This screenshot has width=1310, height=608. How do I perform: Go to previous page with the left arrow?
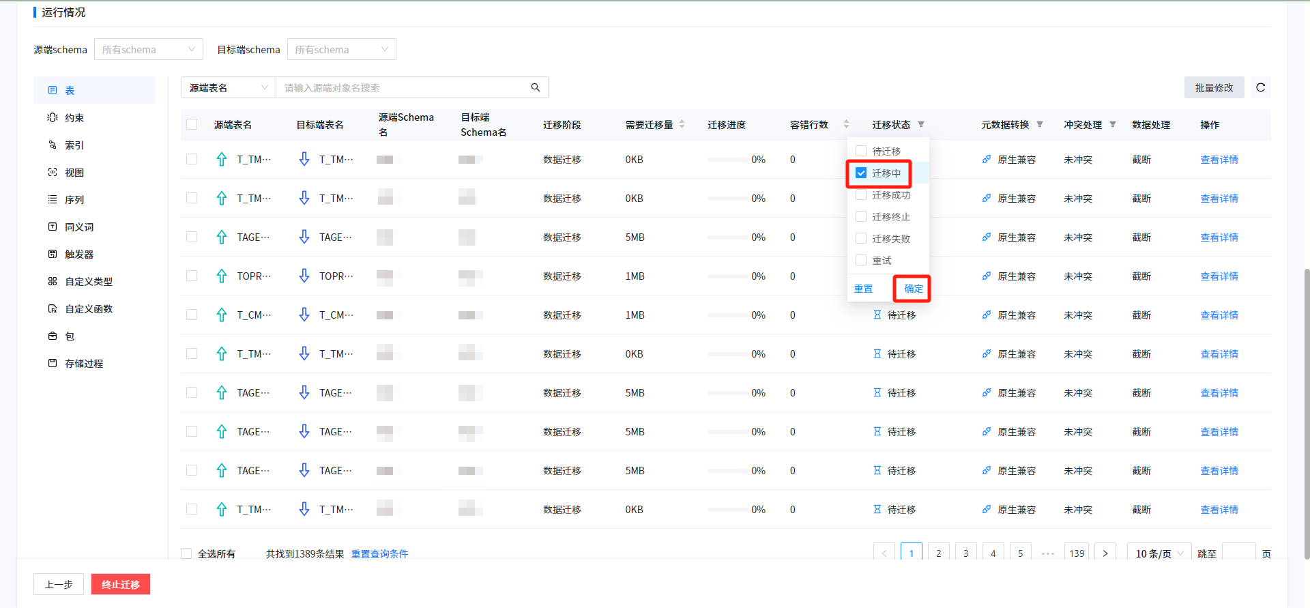pyautogui.click(x=884, y=553)
